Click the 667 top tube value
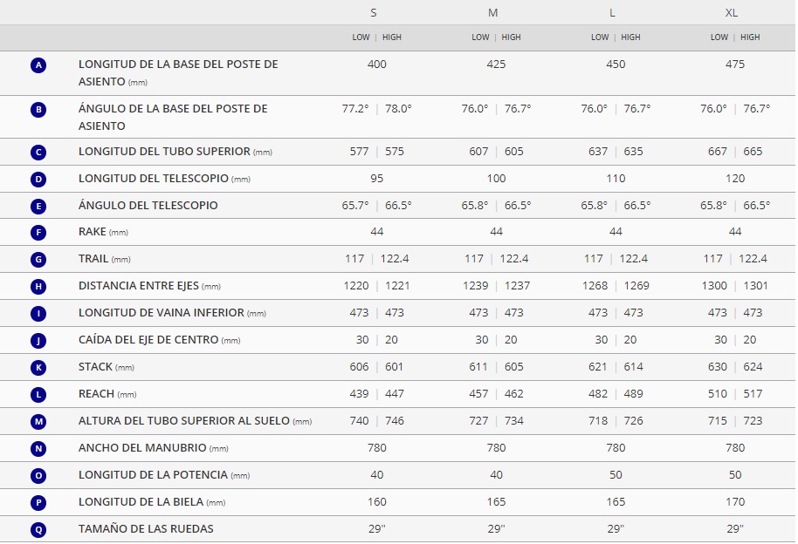 click(718, 152)
